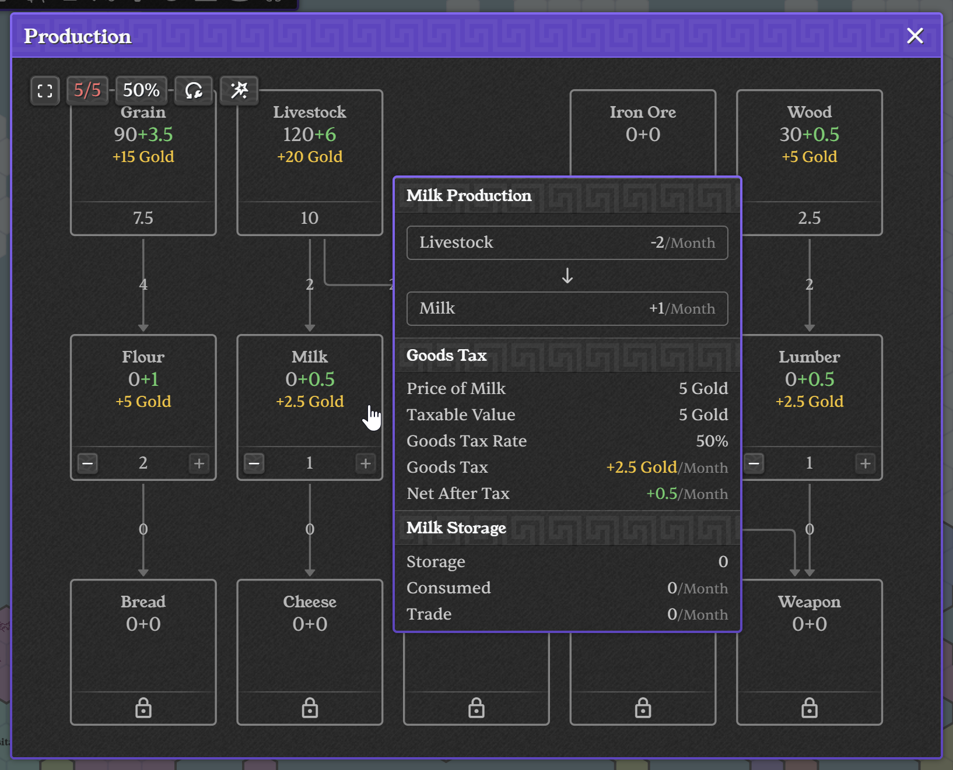Click the lock icon under Weapon
The height and width of the screenshot is (770, 953).
[810, 708]
